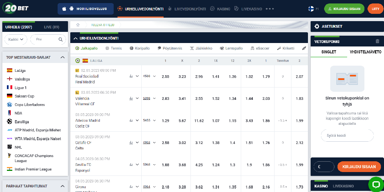This screenshot has width=384, height=192.
Task: Click the Syötä koodi input field
Action: (347, 136)
